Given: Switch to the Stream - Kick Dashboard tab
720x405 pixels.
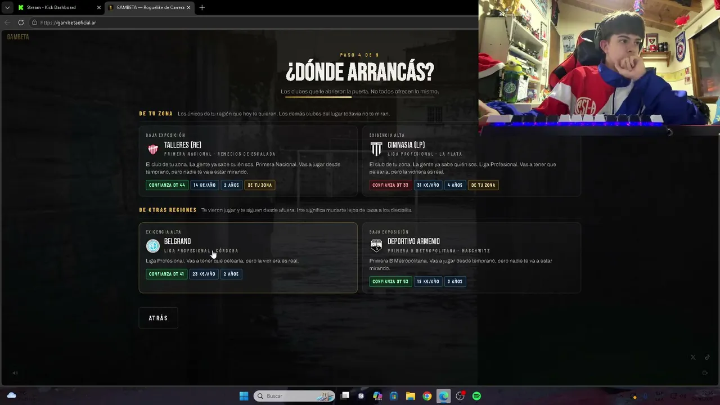Looking at the screenshot, I should pyautogui.click(x=59, y=7).
